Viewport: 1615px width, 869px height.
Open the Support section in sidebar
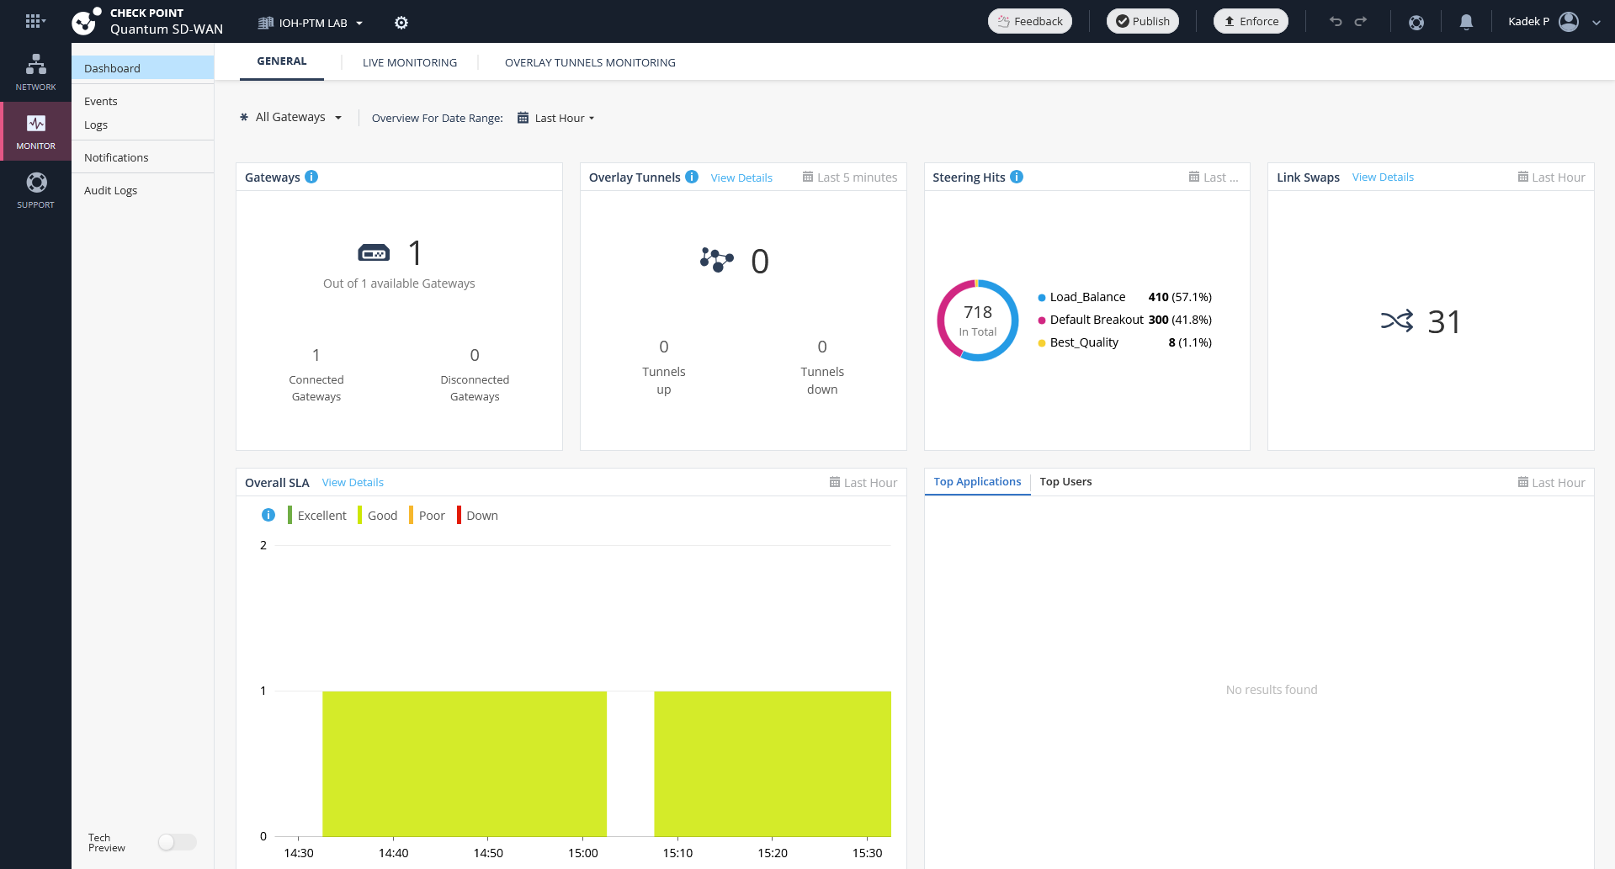[x=35, y=190]
